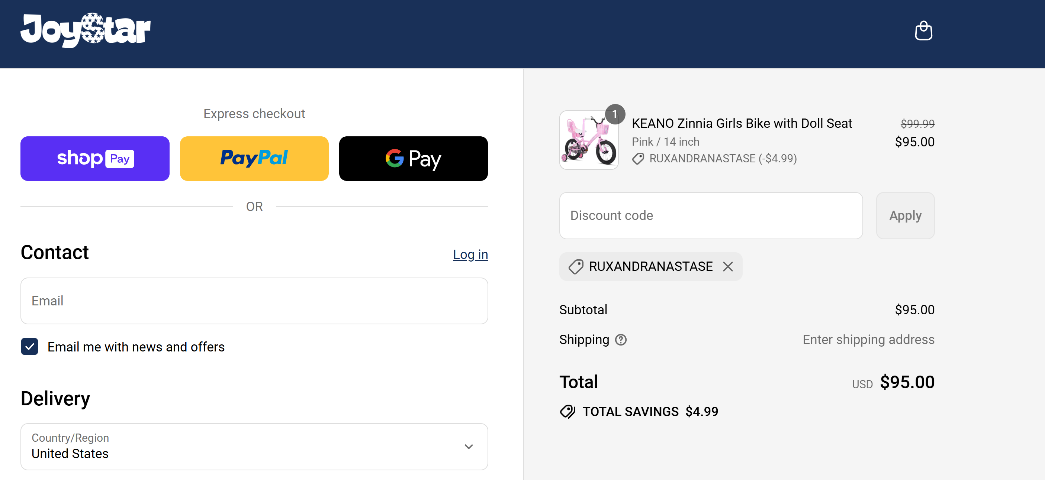Click the crossed-out $99.99 price
This screenshot has height=480, width=1045.
917,124
